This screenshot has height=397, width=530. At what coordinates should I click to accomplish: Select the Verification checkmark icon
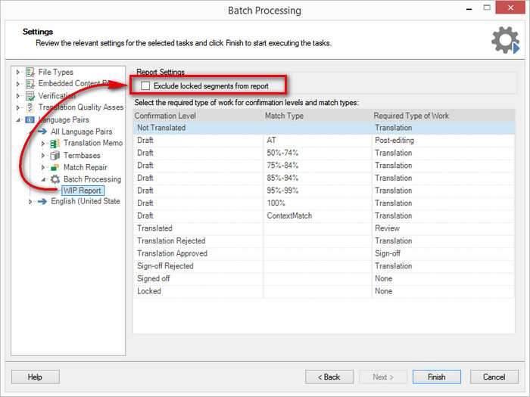(x=30, y=96)
